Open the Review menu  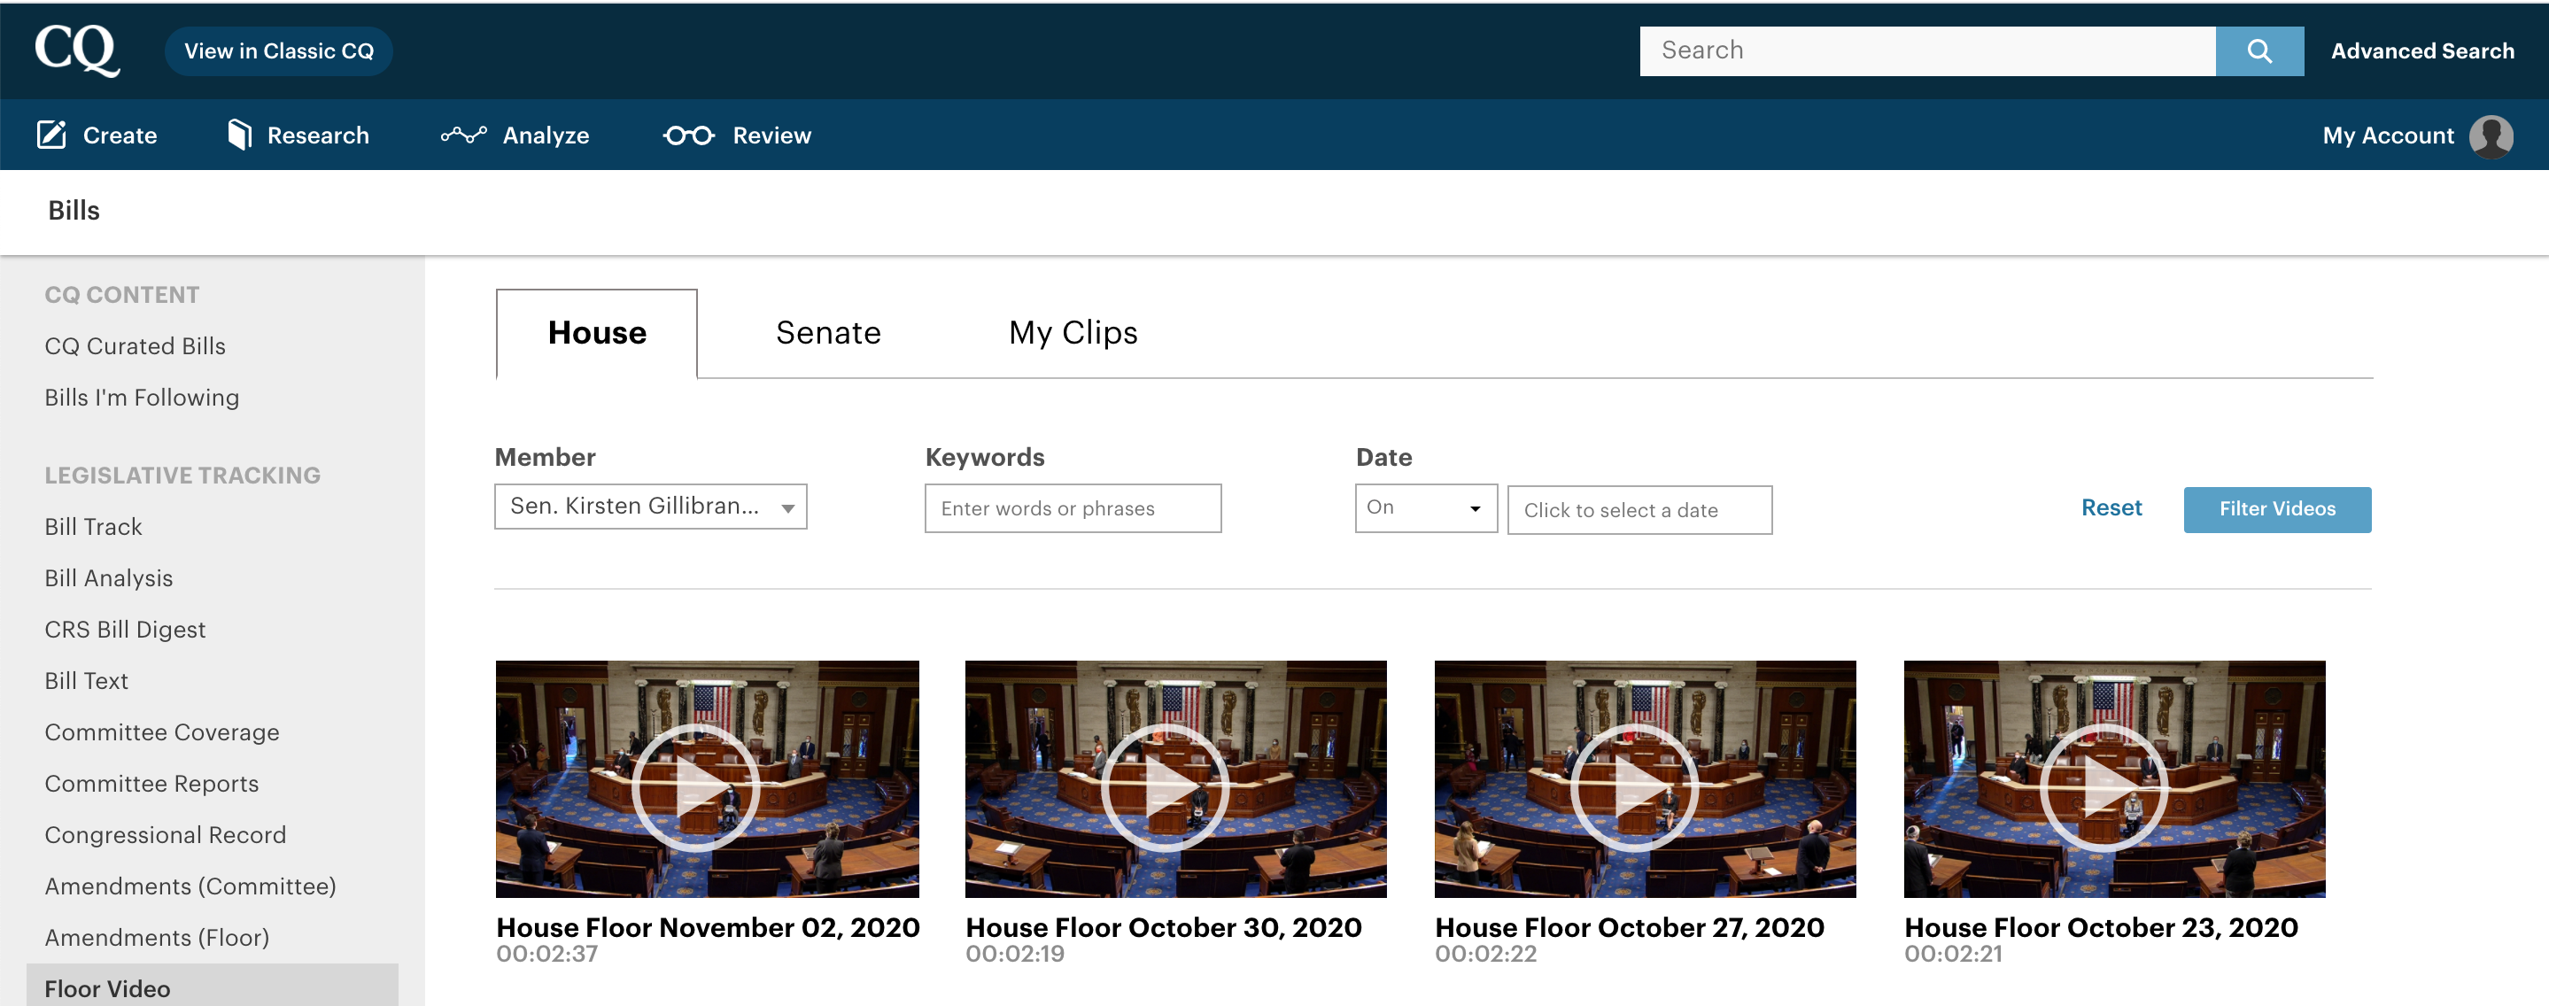(737, 135)
